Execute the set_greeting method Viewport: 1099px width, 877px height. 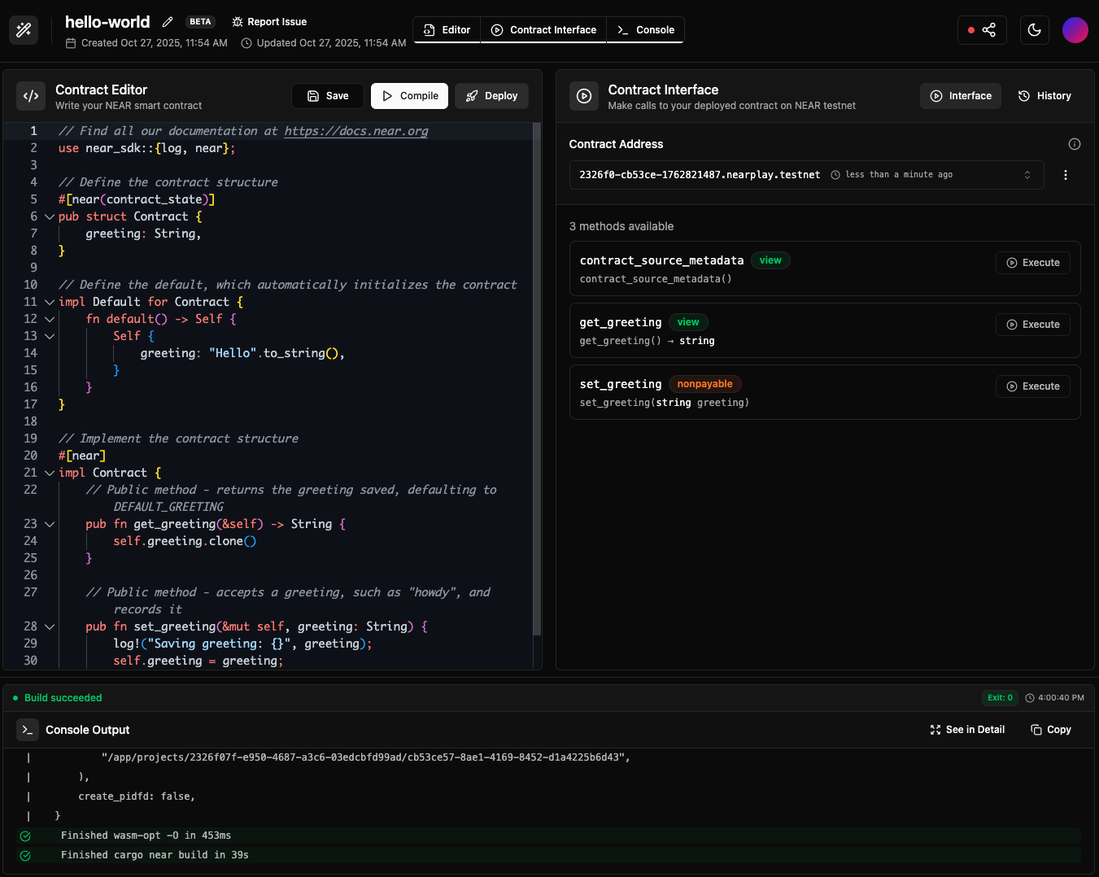[x=1032, y=386]
